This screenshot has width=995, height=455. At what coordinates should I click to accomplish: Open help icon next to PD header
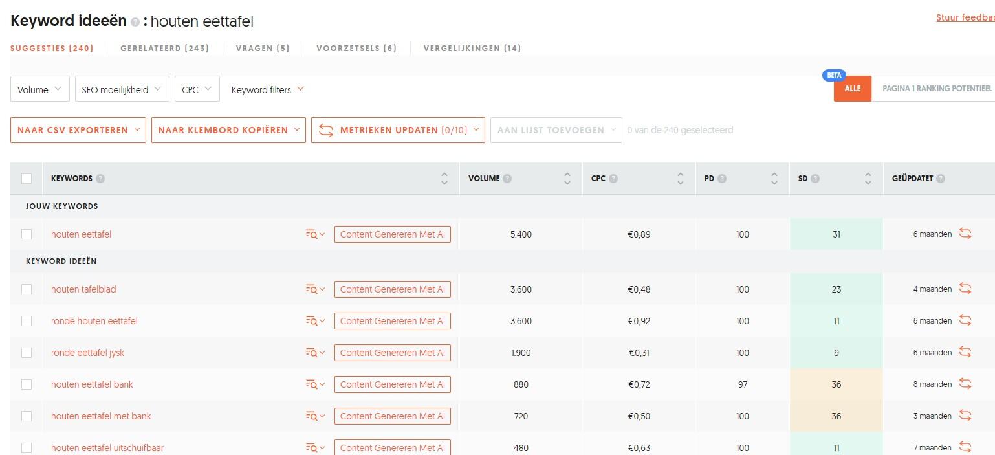(722, 179)
